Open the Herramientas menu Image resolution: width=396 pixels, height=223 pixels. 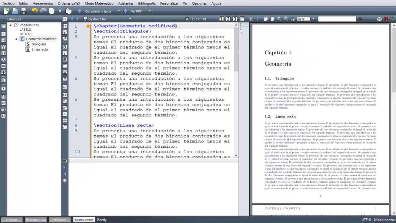[43, 3]
